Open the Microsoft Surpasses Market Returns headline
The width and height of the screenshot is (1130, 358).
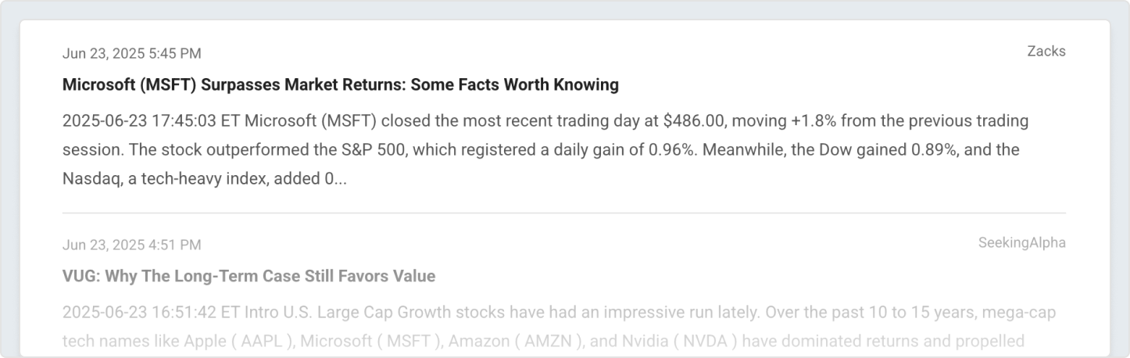pyautogui.click(x=340, y=84)
